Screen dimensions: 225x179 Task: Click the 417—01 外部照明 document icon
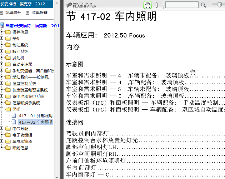click(14, 115)
